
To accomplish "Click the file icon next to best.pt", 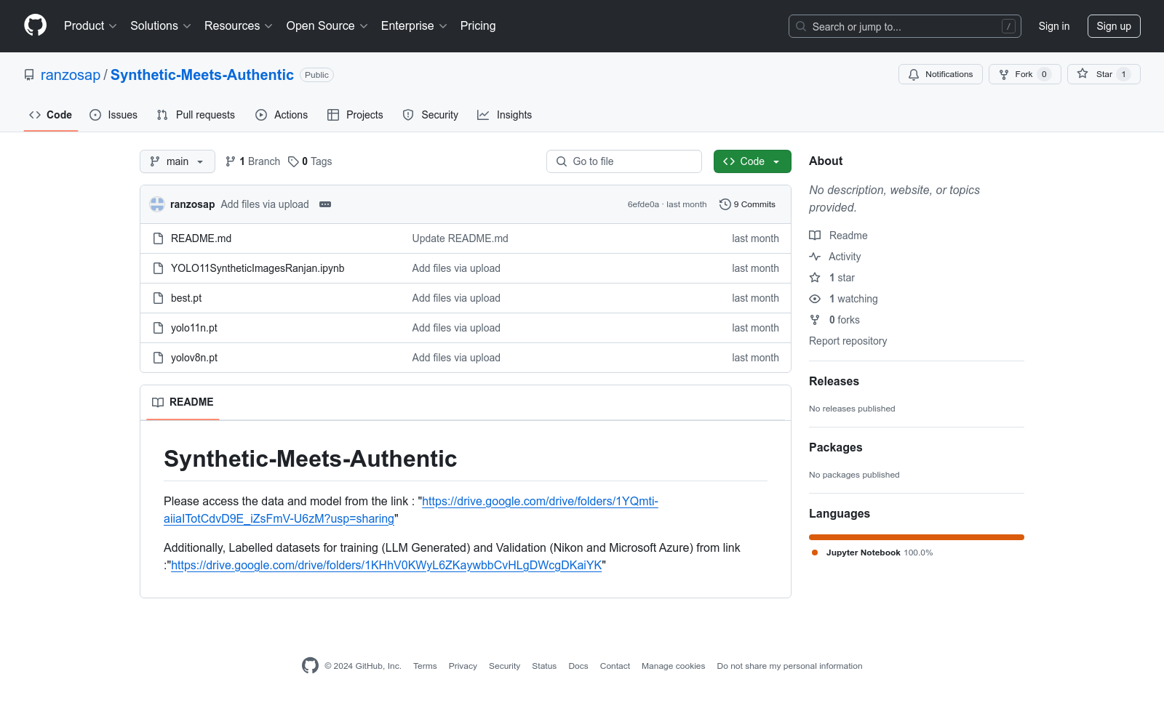I will click(158, 298).
